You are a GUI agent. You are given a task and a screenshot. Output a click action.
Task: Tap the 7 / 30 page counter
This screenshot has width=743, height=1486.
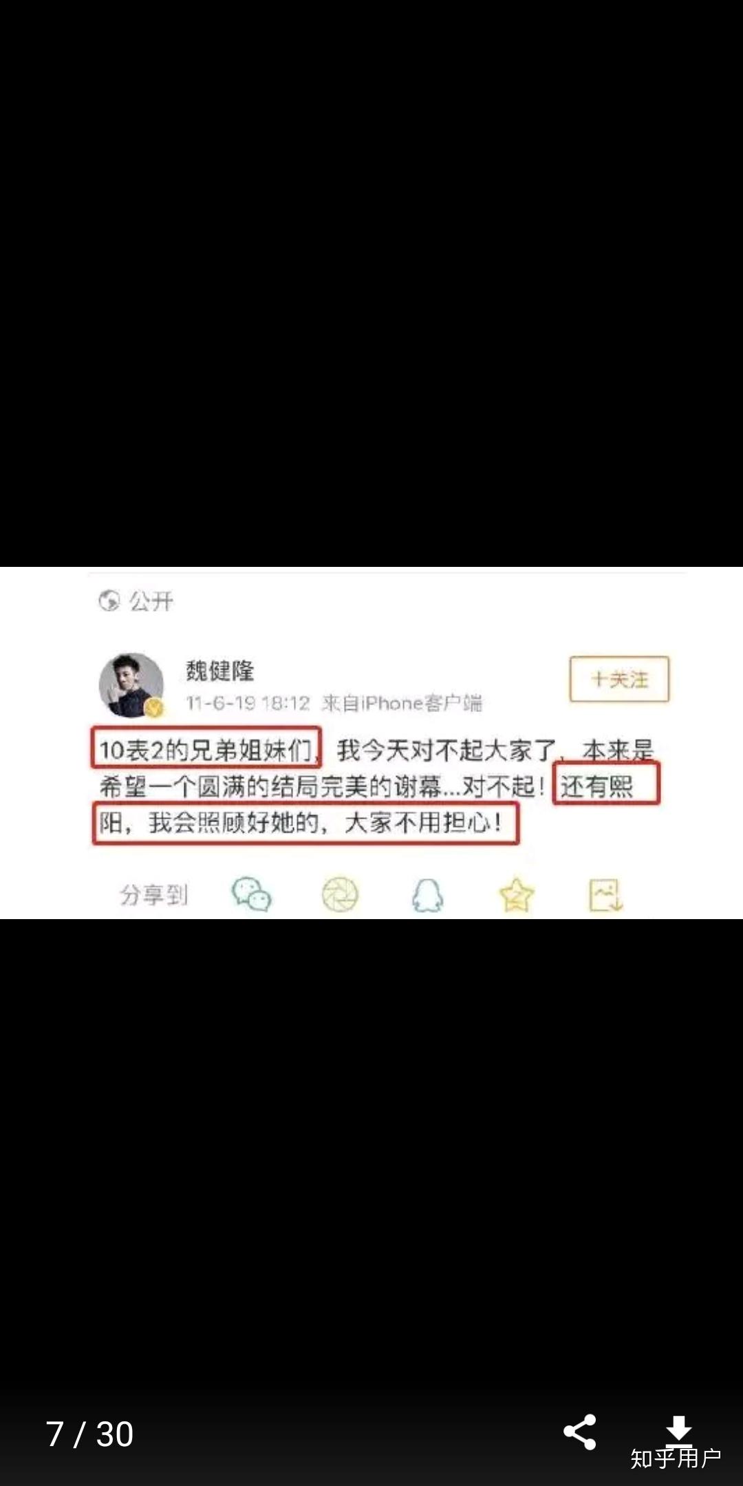pyautogui.click(x=89, y=1434)
